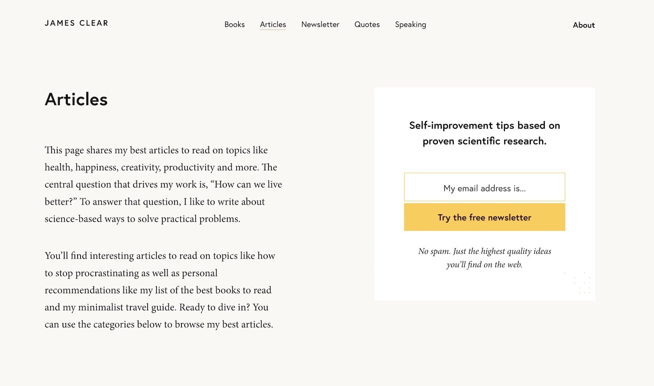Go to the Newsletter nav link

(320, 25)
